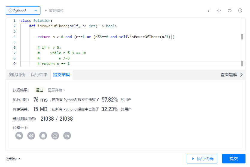Click the '# n /=3' comment line
This screenshot has width=250, height=167.
pyautogui.click(x=54, y=58)
